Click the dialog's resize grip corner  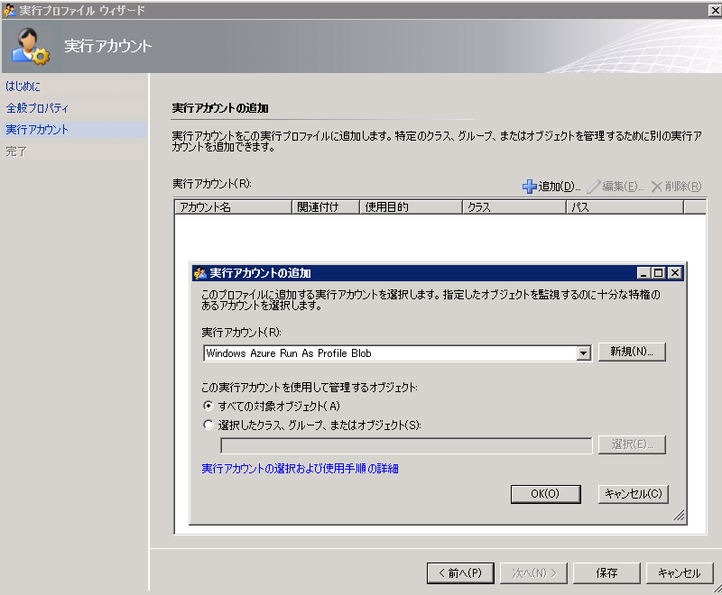tap(680, 516)
